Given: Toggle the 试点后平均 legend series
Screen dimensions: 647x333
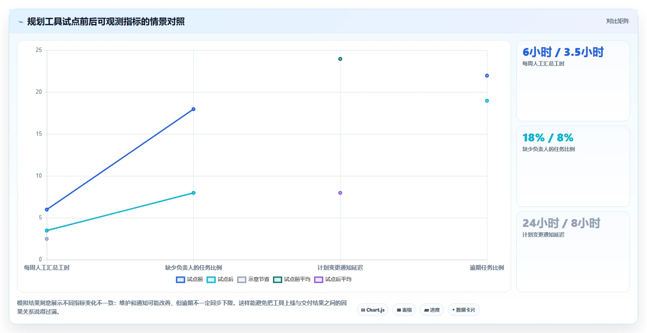Looking at the screenshot, I should (333, 279).
